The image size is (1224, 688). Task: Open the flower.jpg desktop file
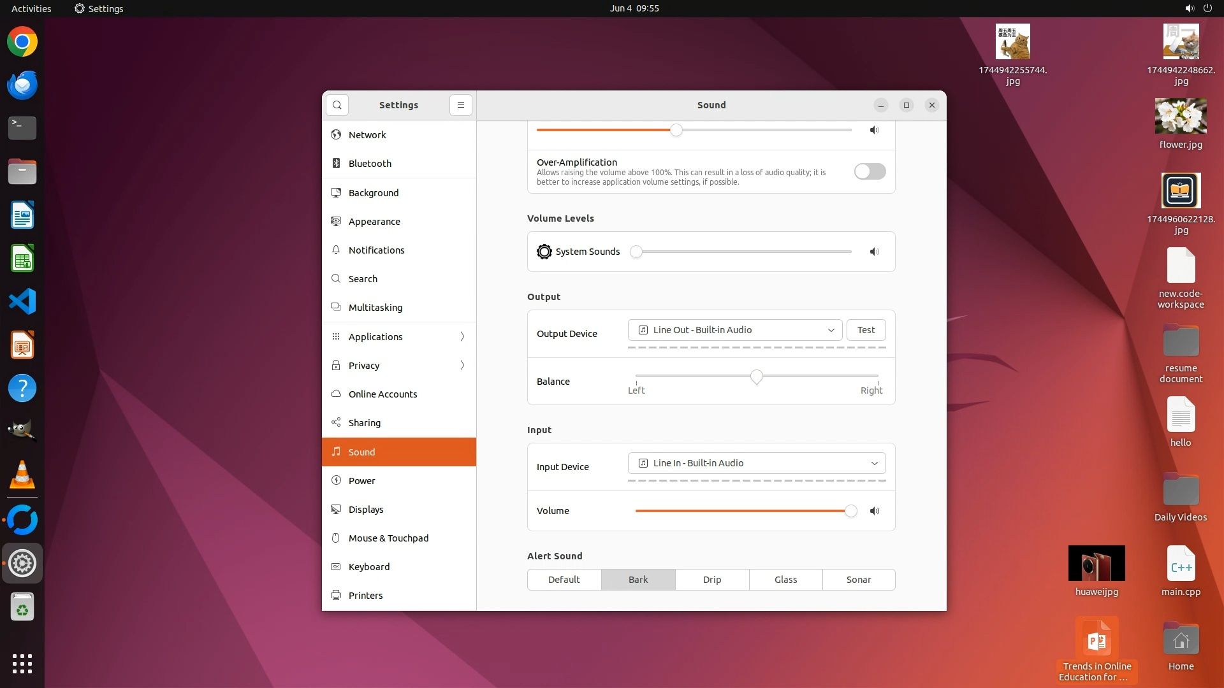point(1180,117)
